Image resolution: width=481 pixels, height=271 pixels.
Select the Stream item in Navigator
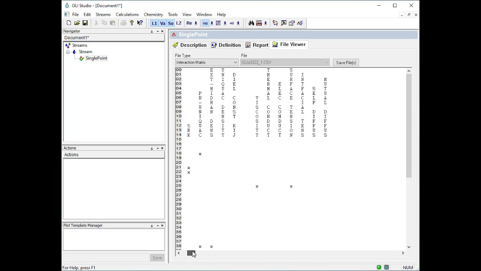pos(85,52)
